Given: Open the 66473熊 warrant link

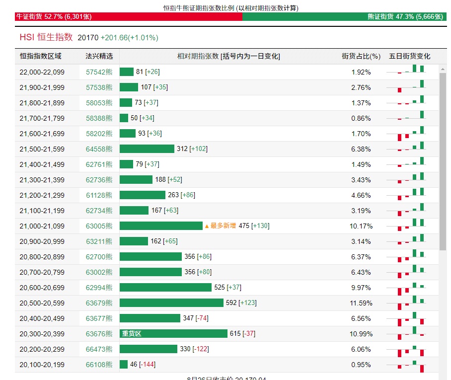Looking at the screenshot, I should 99,349.
